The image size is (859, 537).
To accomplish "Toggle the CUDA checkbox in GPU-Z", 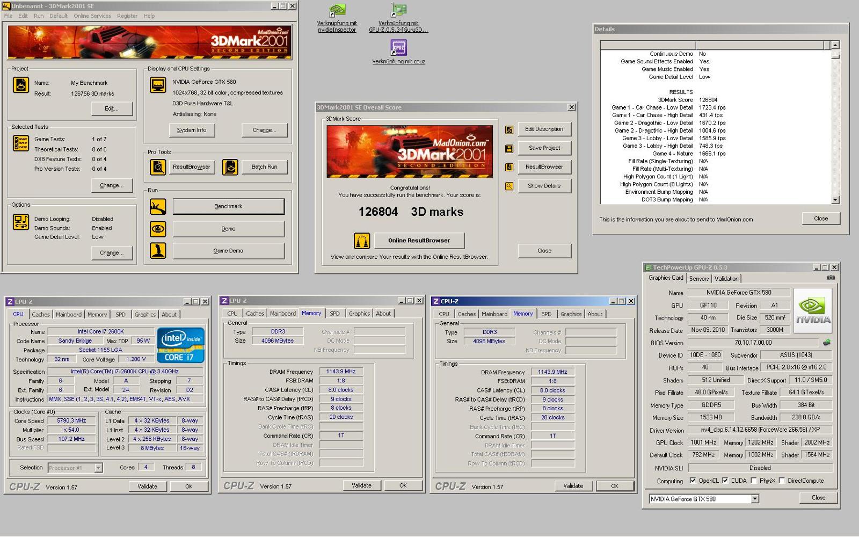I will (x=725, y=481).
